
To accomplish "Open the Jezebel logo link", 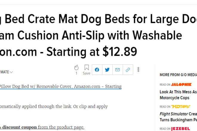I will 180,129.
